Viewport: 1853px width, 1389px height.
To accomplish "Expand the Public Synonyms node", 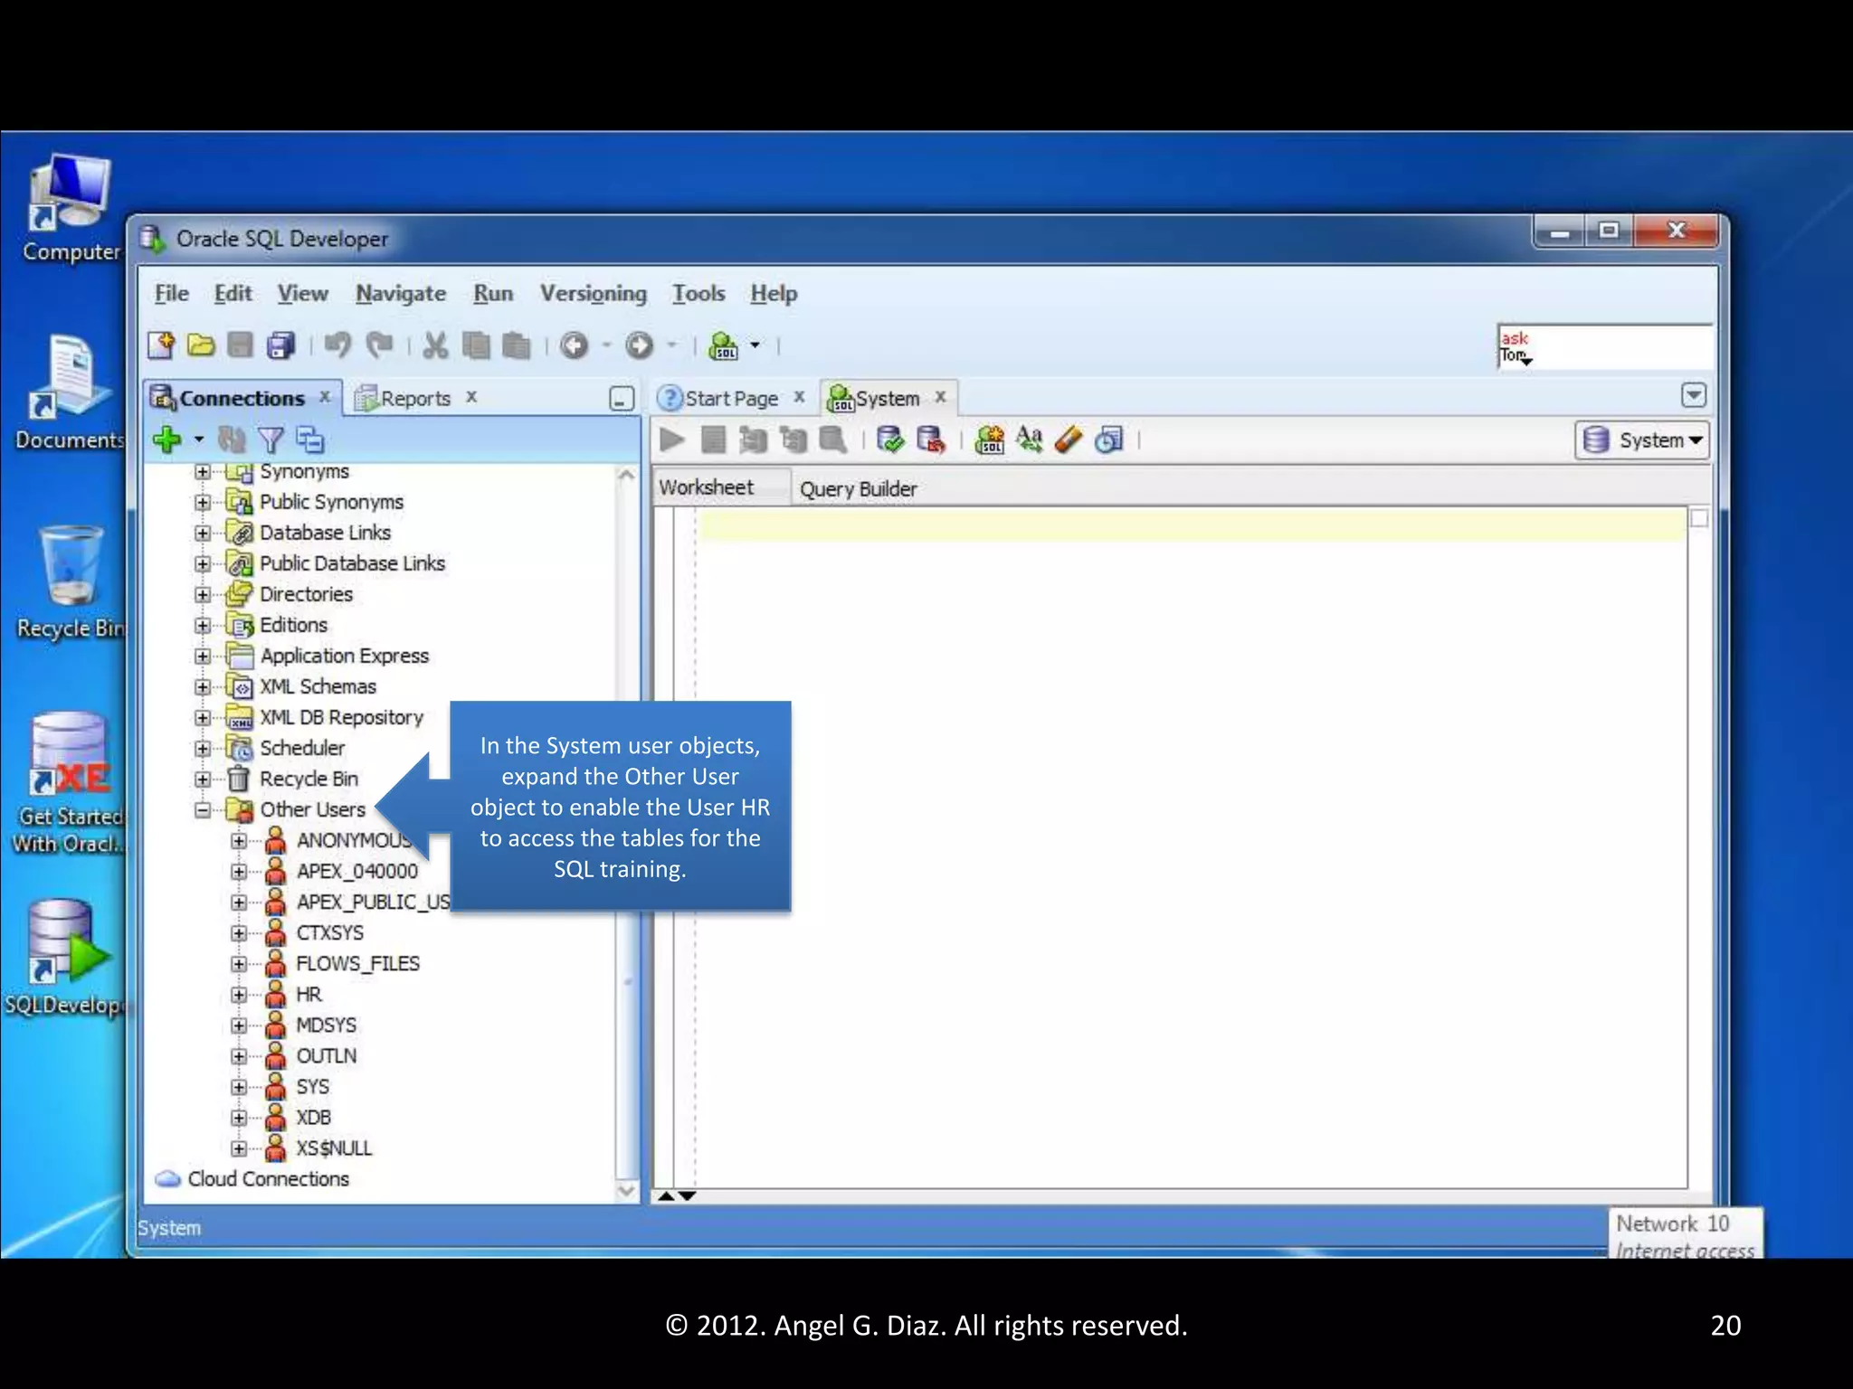I will click(x=203, y=502).
